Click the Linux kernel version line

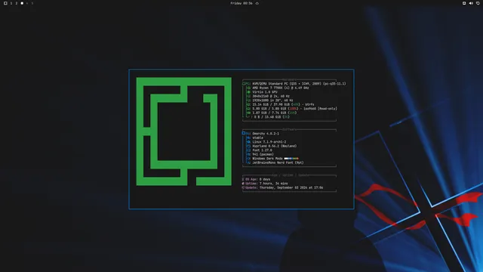point(269,142)
